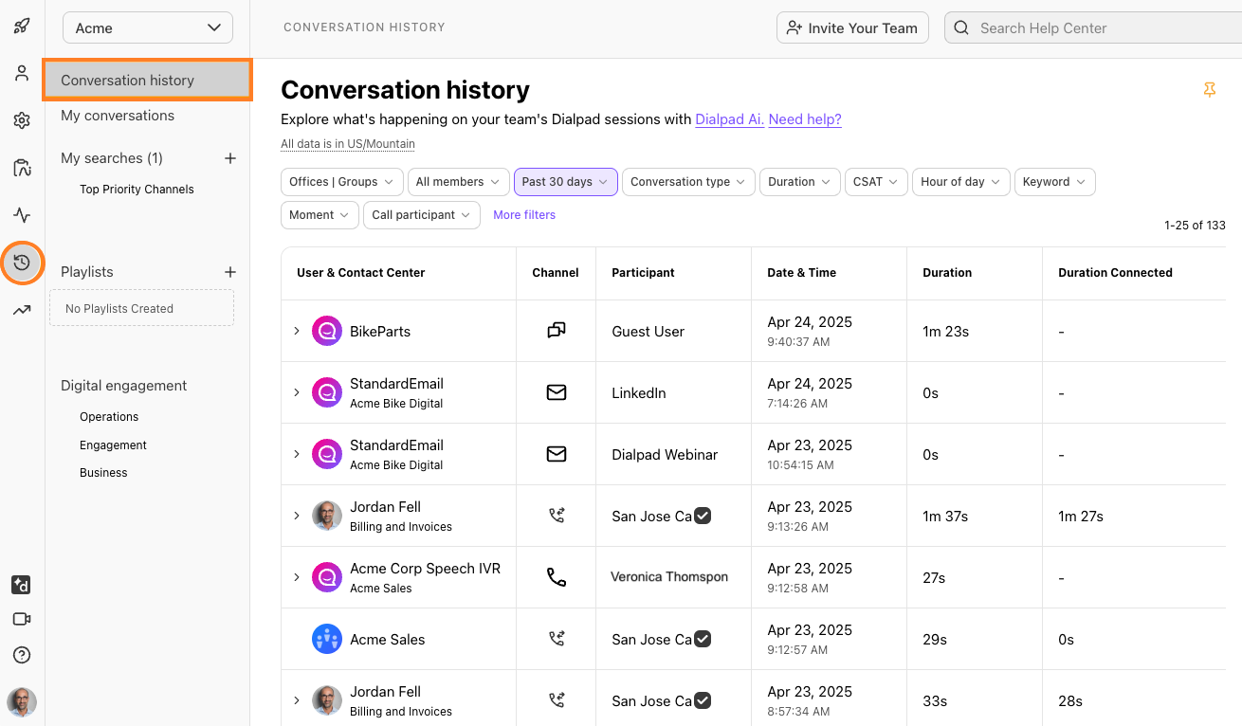The width and height of the screenshot is (1242, 726).
Task: Select Conversation history in the sidebar
Action: 148,81
